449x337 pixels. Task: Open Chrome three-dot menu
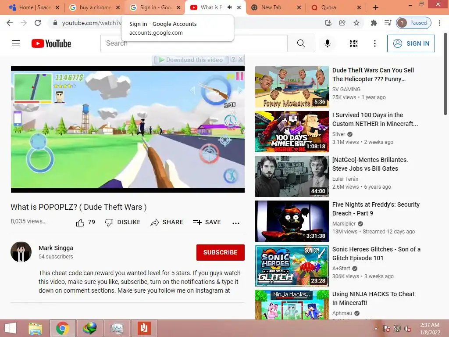pyautogui.click(x=439, y=23)
